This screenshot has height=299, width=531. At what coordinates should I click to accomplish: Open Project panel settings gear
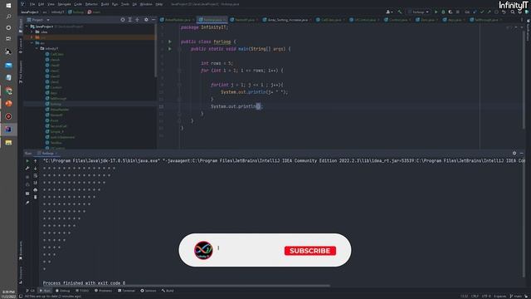point(146,20)
